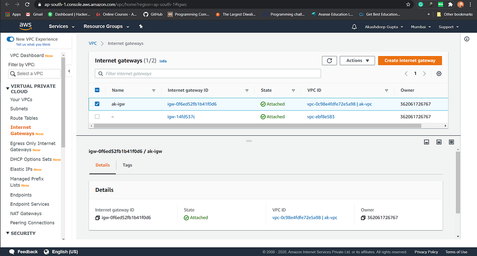The image size is (477, 256).
Task: Select the igw-14fd537c row checkbox
Action: pos(97,116)
